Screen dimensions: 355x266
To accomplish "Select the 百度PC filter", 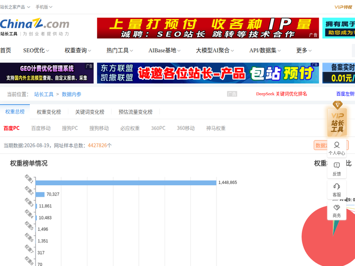I will (12, 128).
